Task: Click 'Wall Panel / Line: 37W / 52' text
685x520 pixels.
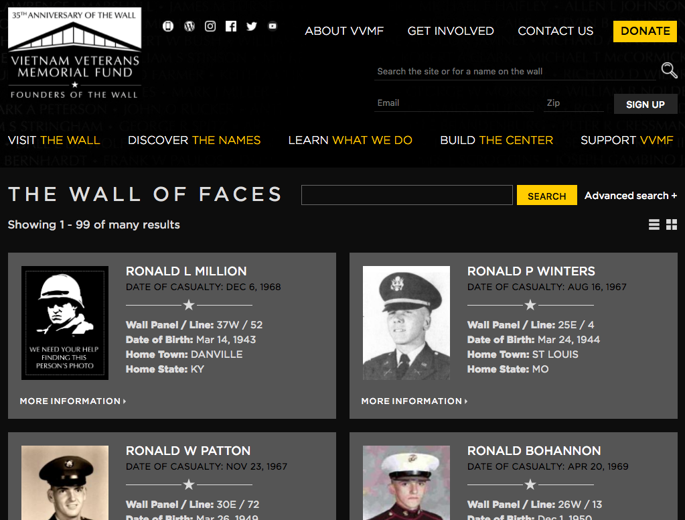Action: [194, 326]
